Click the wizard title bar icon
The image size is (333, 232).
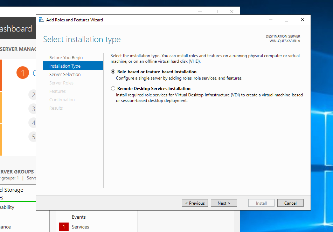click(x=42, y=20)
